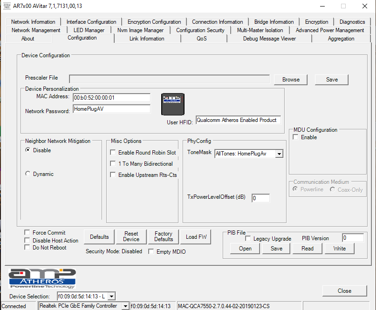Click the Load FW button
The height and width of the screenshot is (310, 376).
(x=196, y=237)
